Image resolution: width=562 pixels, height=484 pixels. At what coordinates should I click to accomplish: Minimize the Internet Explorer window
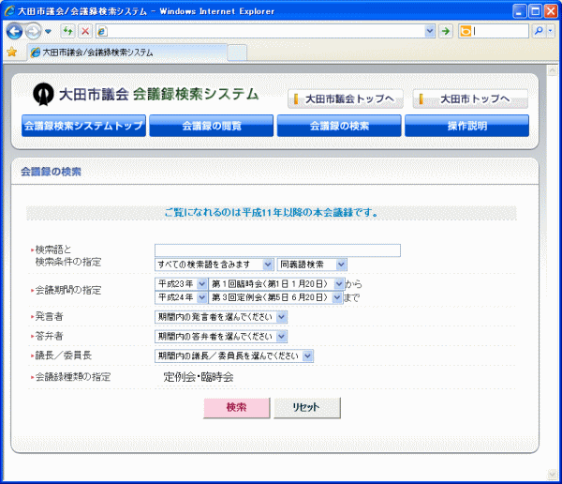click(519, 11)
